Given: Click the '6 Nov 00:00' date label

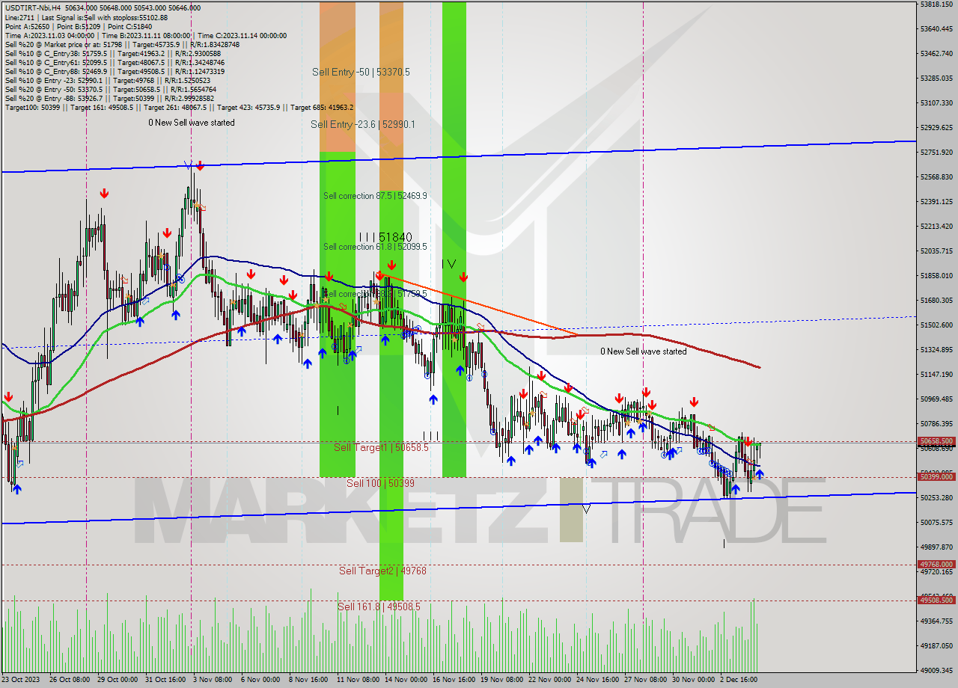Looking at the screenshot, I should coord(260,680).
